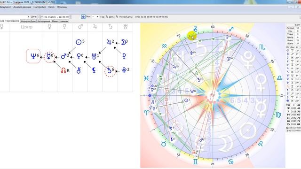Click Pluto 69 inside the chart
The width and height of the screenshot is (301, 169).
(192, 53)
